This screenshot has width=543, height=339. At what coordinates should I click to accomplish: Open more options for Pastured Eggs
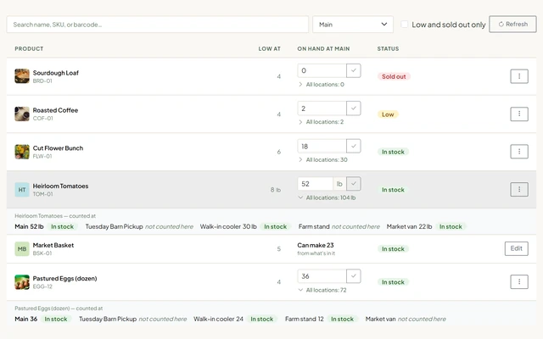[x=519, y=281]
